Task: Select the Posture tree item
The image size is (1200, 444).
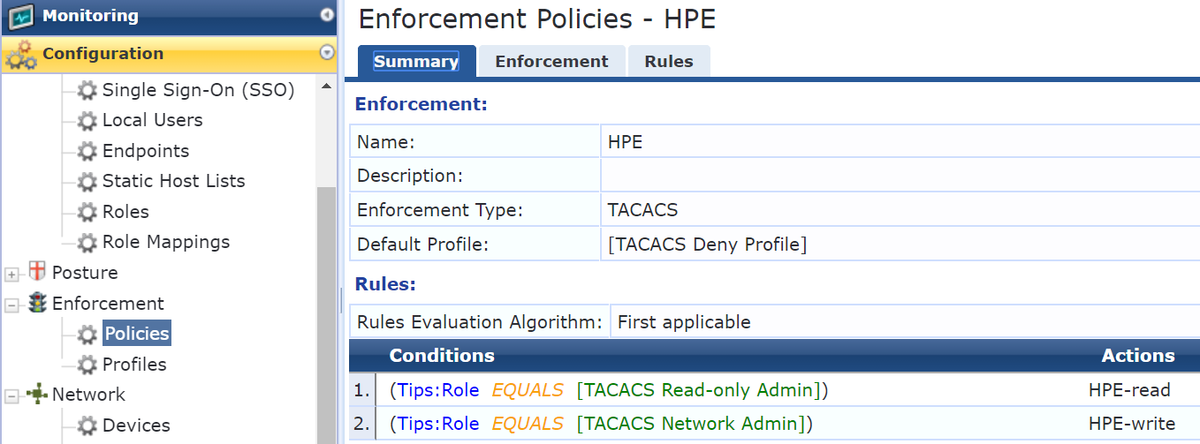Action: pyautogui.click(x=85, y=273)
